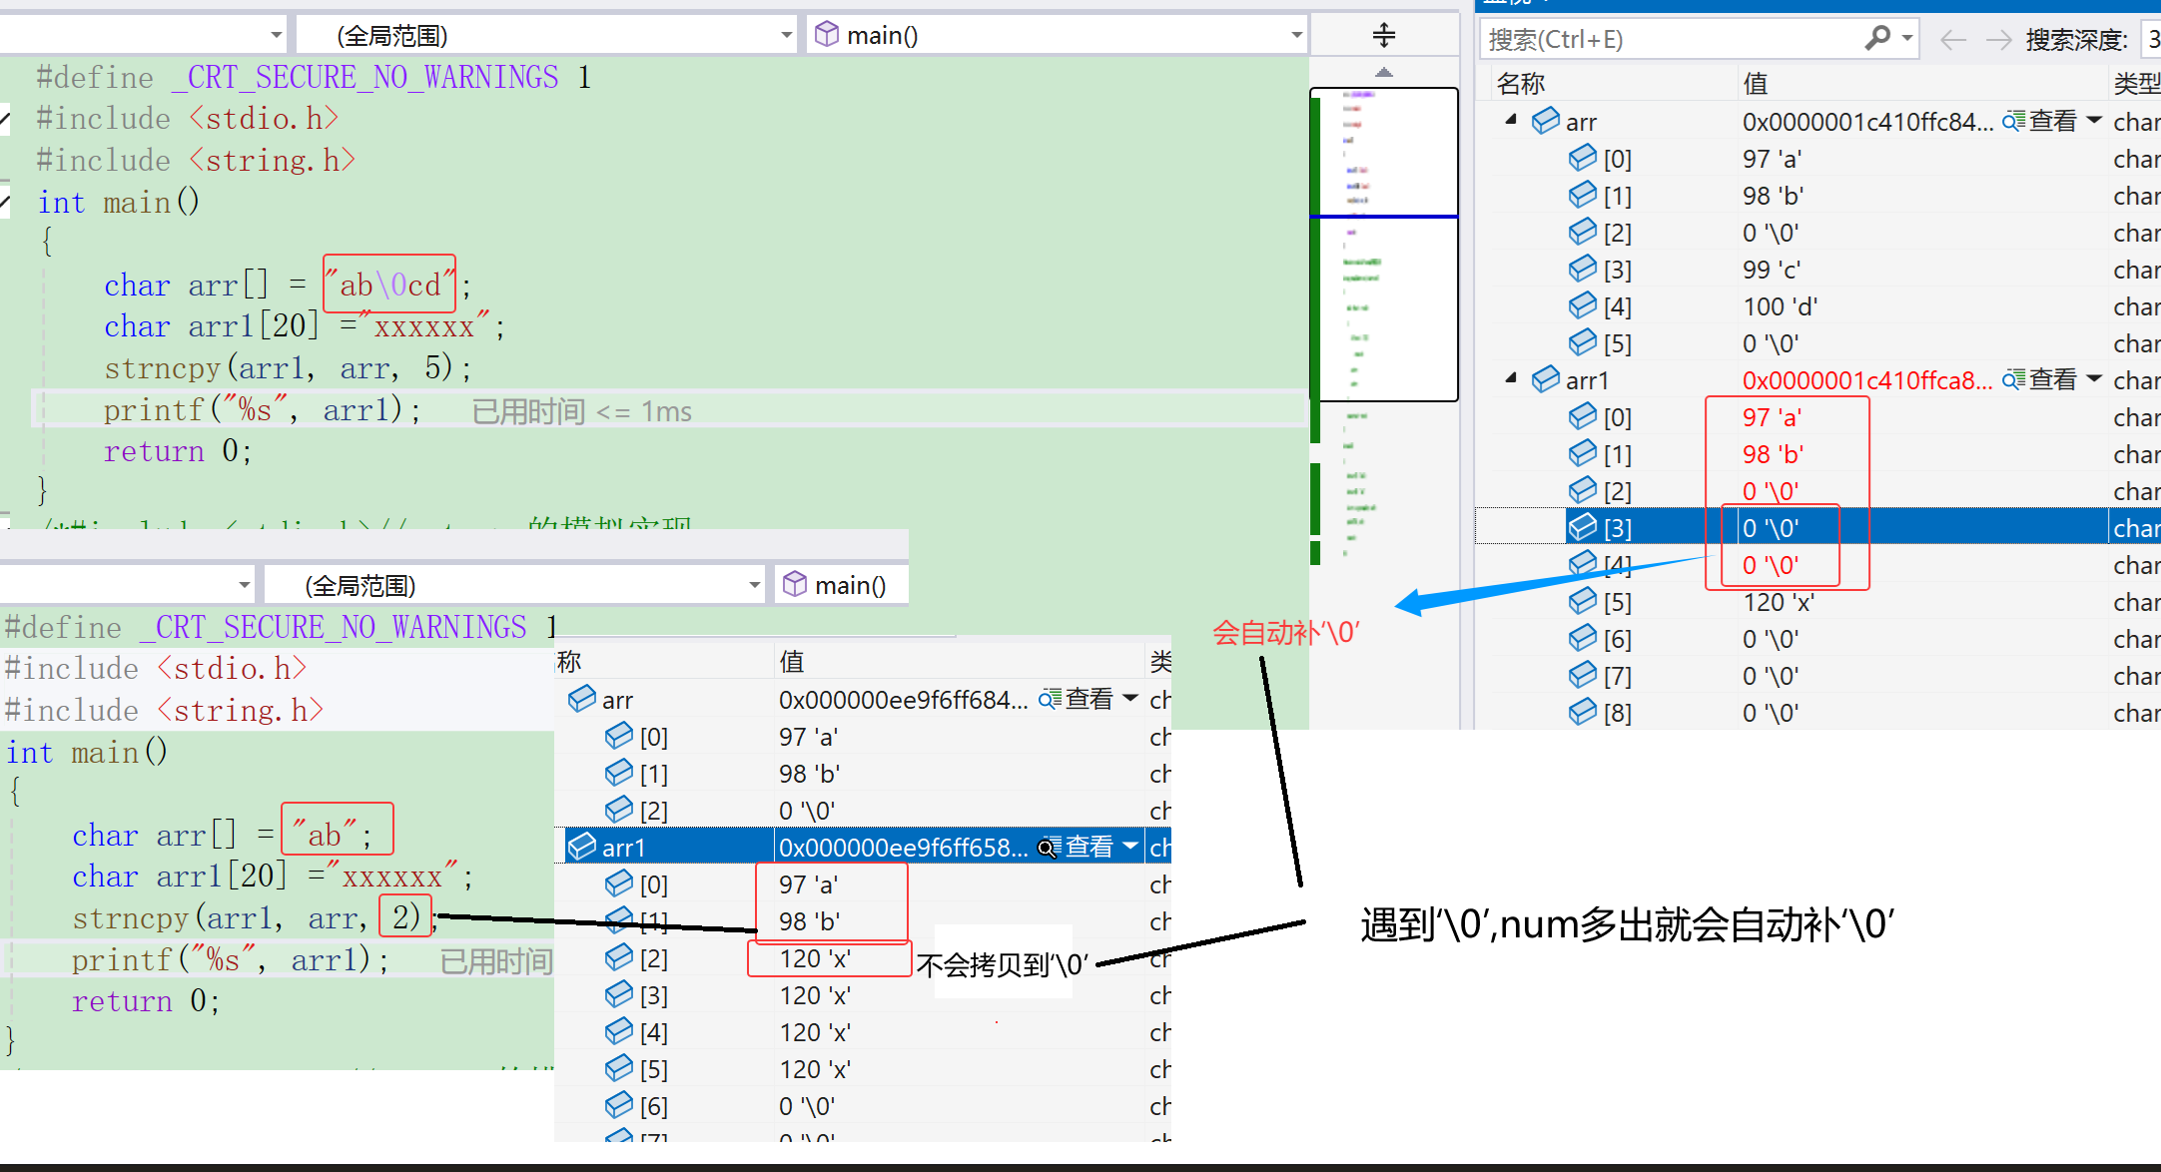Click the view link for arr1
This screenshot has height=1172, width=2161.
click(x=2053, y=379)
